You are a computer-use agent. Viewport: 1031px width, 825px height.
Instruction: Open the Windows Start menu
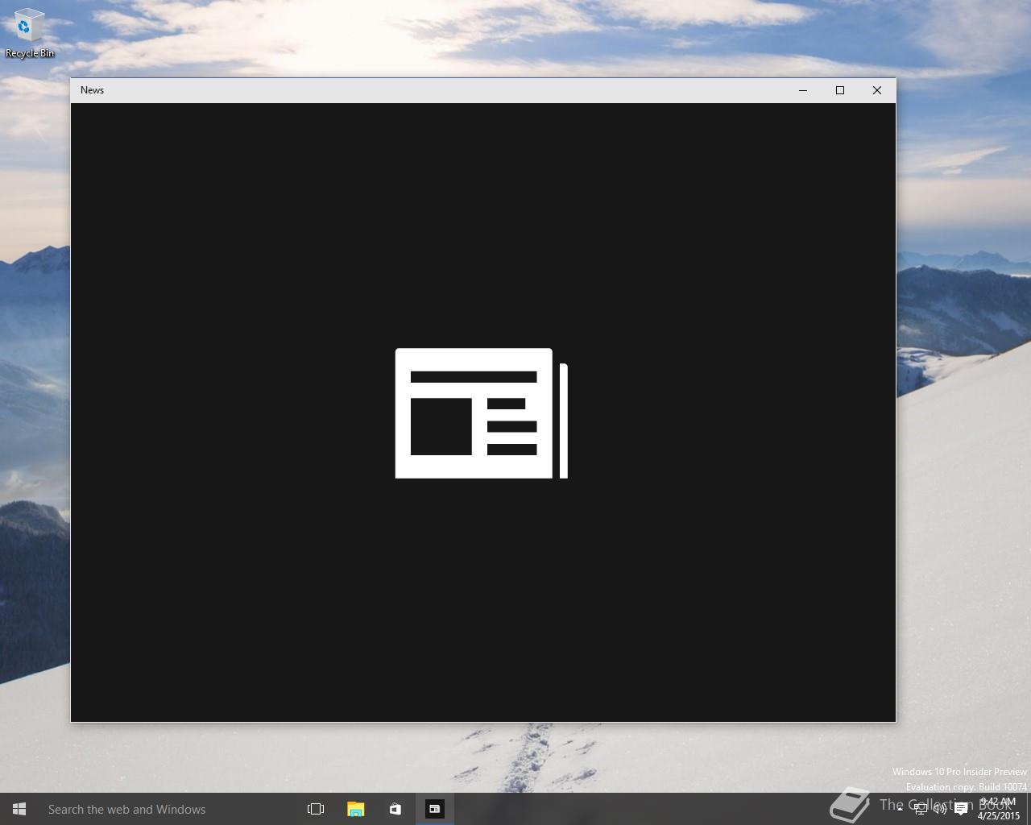click(x=19, y=809)
